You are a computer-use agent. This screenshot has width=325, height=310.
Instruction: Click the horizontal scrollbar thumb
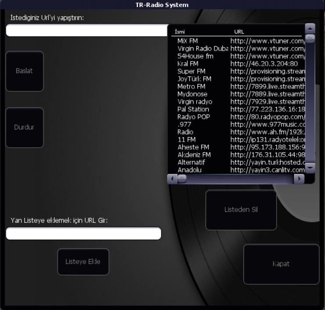pyautogui.click(x=182, y=179)
